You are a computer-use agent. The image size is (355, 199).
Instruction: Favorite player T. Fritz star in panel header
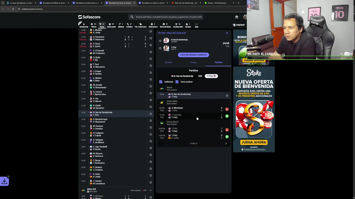point(160,48)
